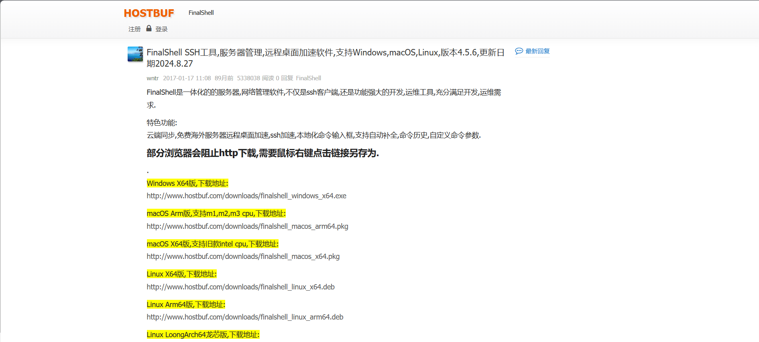The image size is (759, 342).
Task: Click the highlighted Windows X64版 heading
Action: click(x=187, y=183)
